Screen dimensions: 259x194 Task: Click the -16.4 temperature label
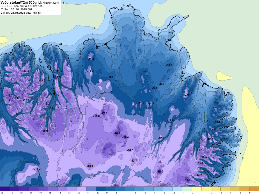click(188, 180)
